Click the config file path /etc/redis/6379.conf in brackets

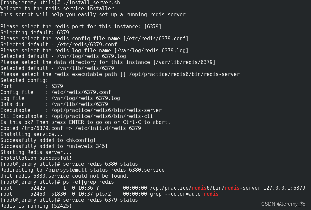click(x=156, y=39)
